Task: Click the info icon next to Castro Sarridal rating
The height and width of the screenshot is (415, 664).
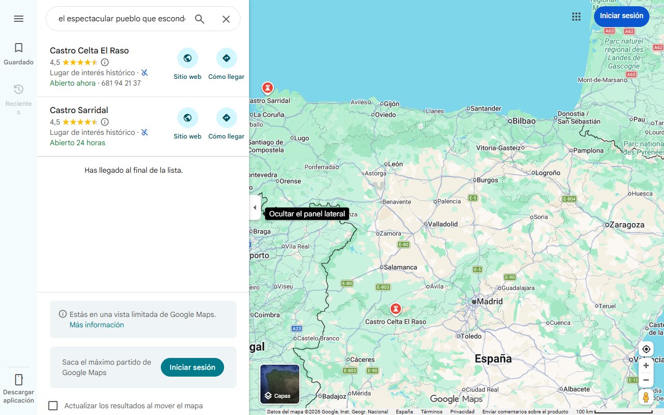Action: click(x=105, y=122)
